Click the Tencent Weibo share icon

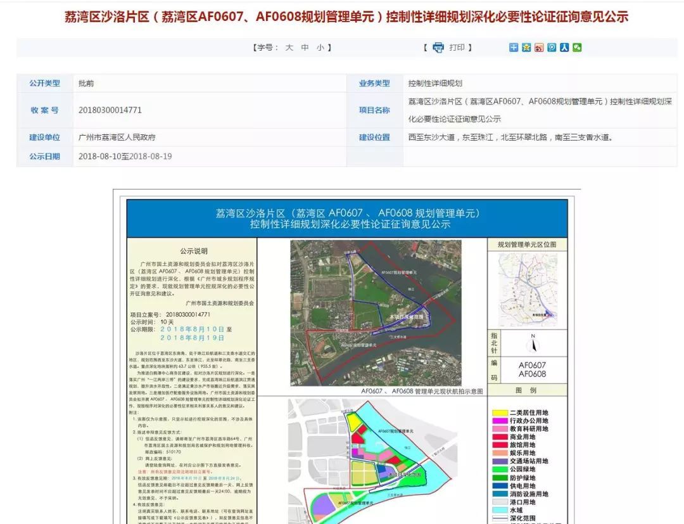552,48
